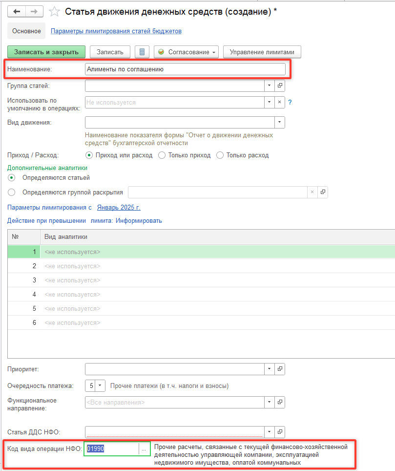Open the Статья ДДС НФО item icon
The image size is (395, 471).
click(280, 432)
